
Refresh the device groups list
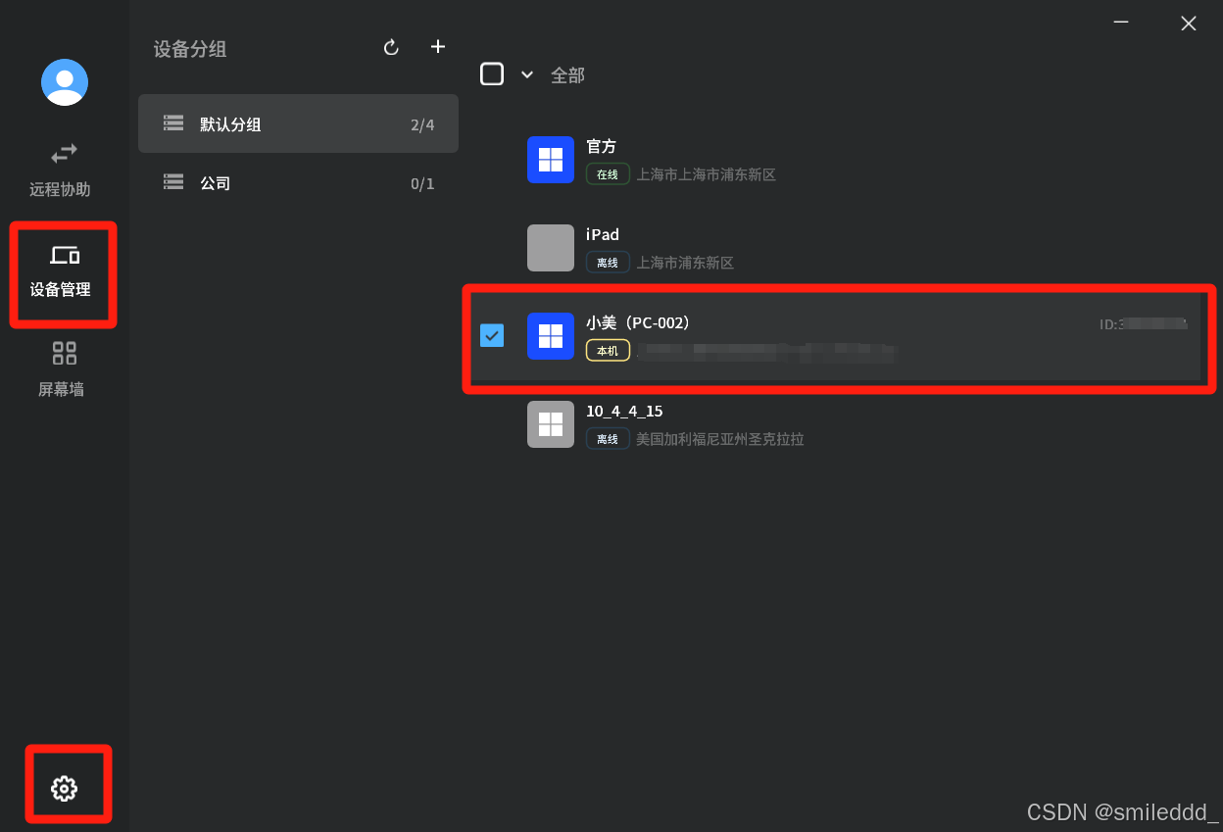click(391, 47)
